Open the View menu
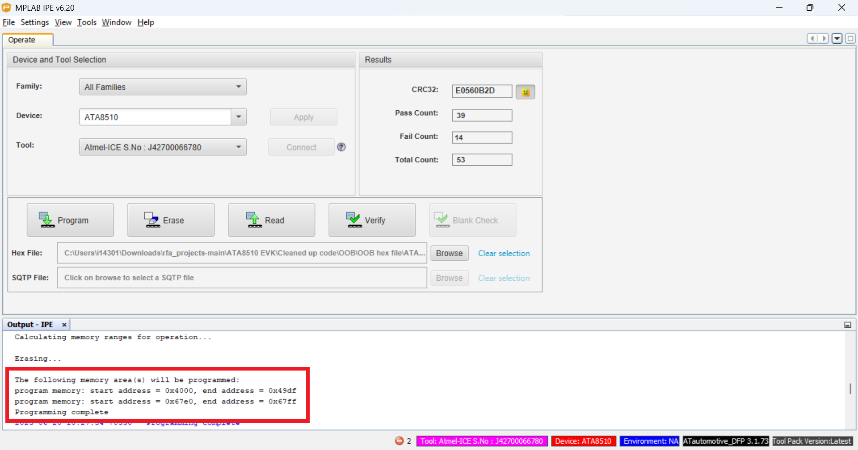858x450 pixels. coord(63,22)
